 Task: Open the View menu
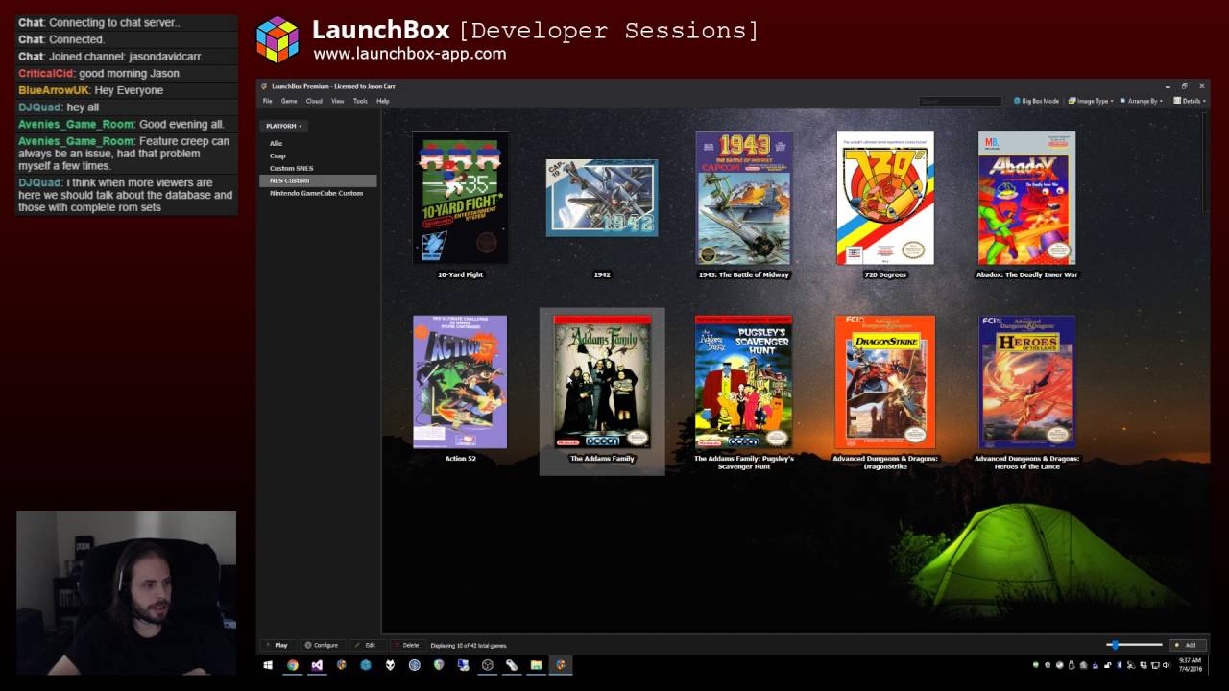point(338,101)
